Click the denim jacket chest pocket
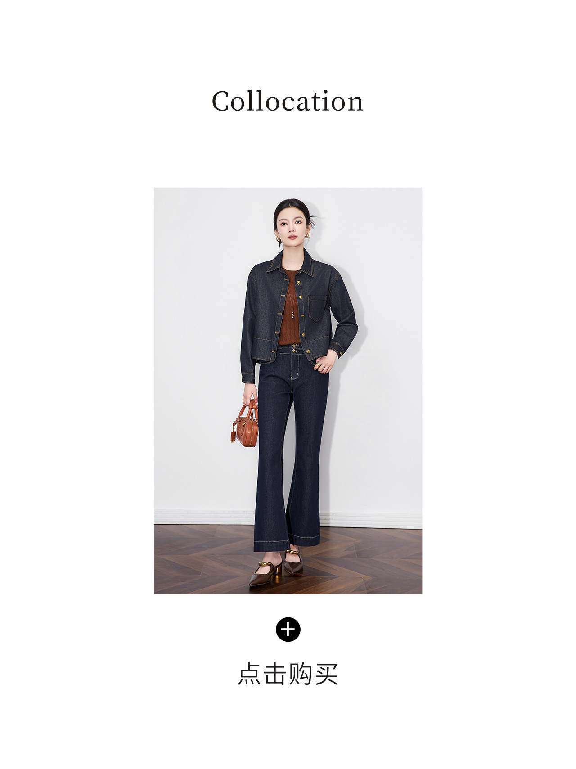This screenshot has width=576, height=769. point(317,308)
